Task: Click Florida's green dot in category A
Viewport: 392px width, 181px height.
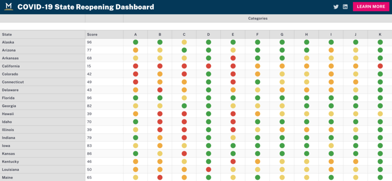Action: pyautogui.click(x=136, y=98)
